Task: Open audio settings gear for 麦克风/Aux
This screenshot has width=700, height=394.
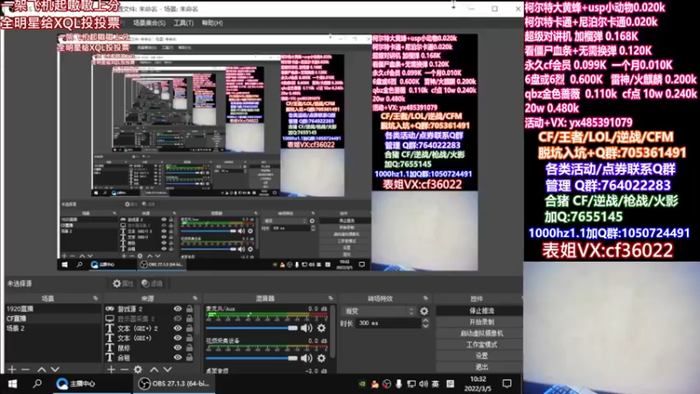Action: pyautogui.click(x=321, y=328)
